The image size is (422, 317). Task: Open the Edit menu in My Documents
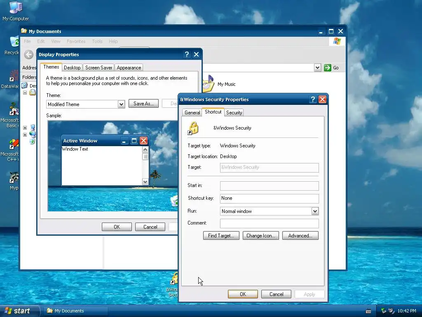click(x=41, y=41)
